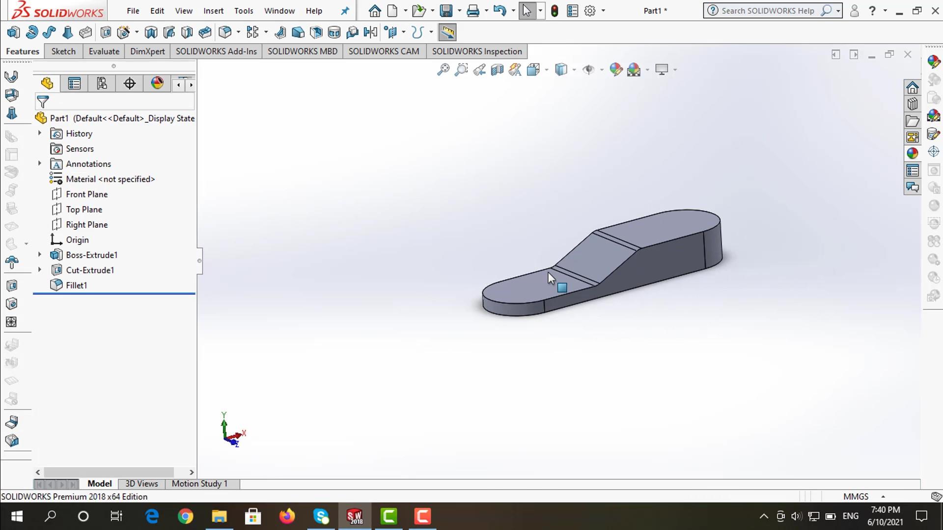Click the Extruded Boss/Base tool icon
Viewport: 943px width, 530px height.
coord(13,32)
